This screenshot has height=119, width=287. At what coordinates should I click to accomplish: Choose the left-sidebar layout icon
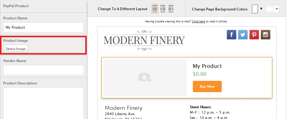163,9
